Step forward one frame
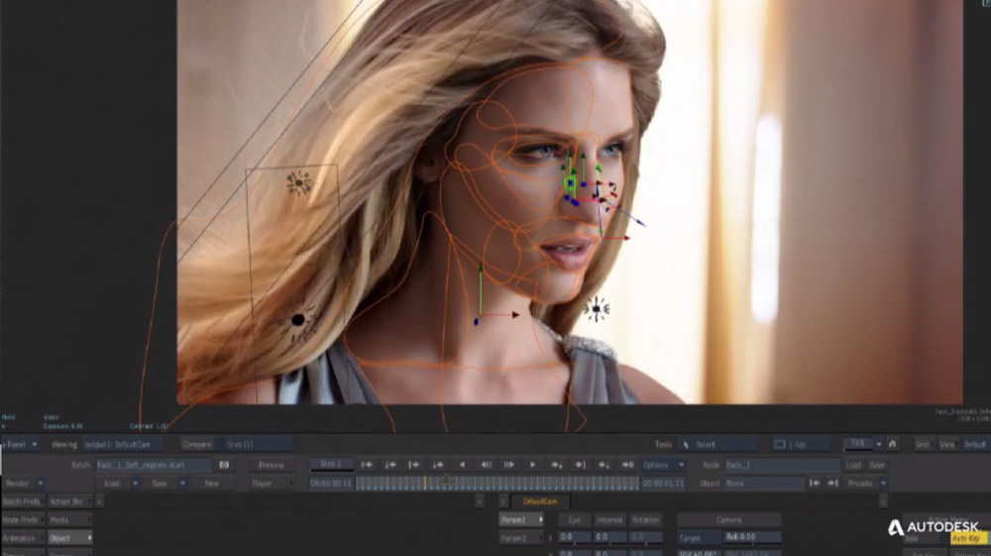This screenshot has width=991, height=556. coord(509,464)
